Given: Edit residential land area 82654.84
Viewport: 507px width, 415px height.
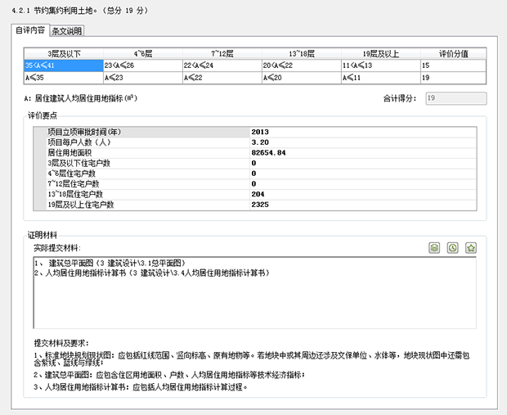Looking at the screenshot, I should coord(363,153).
